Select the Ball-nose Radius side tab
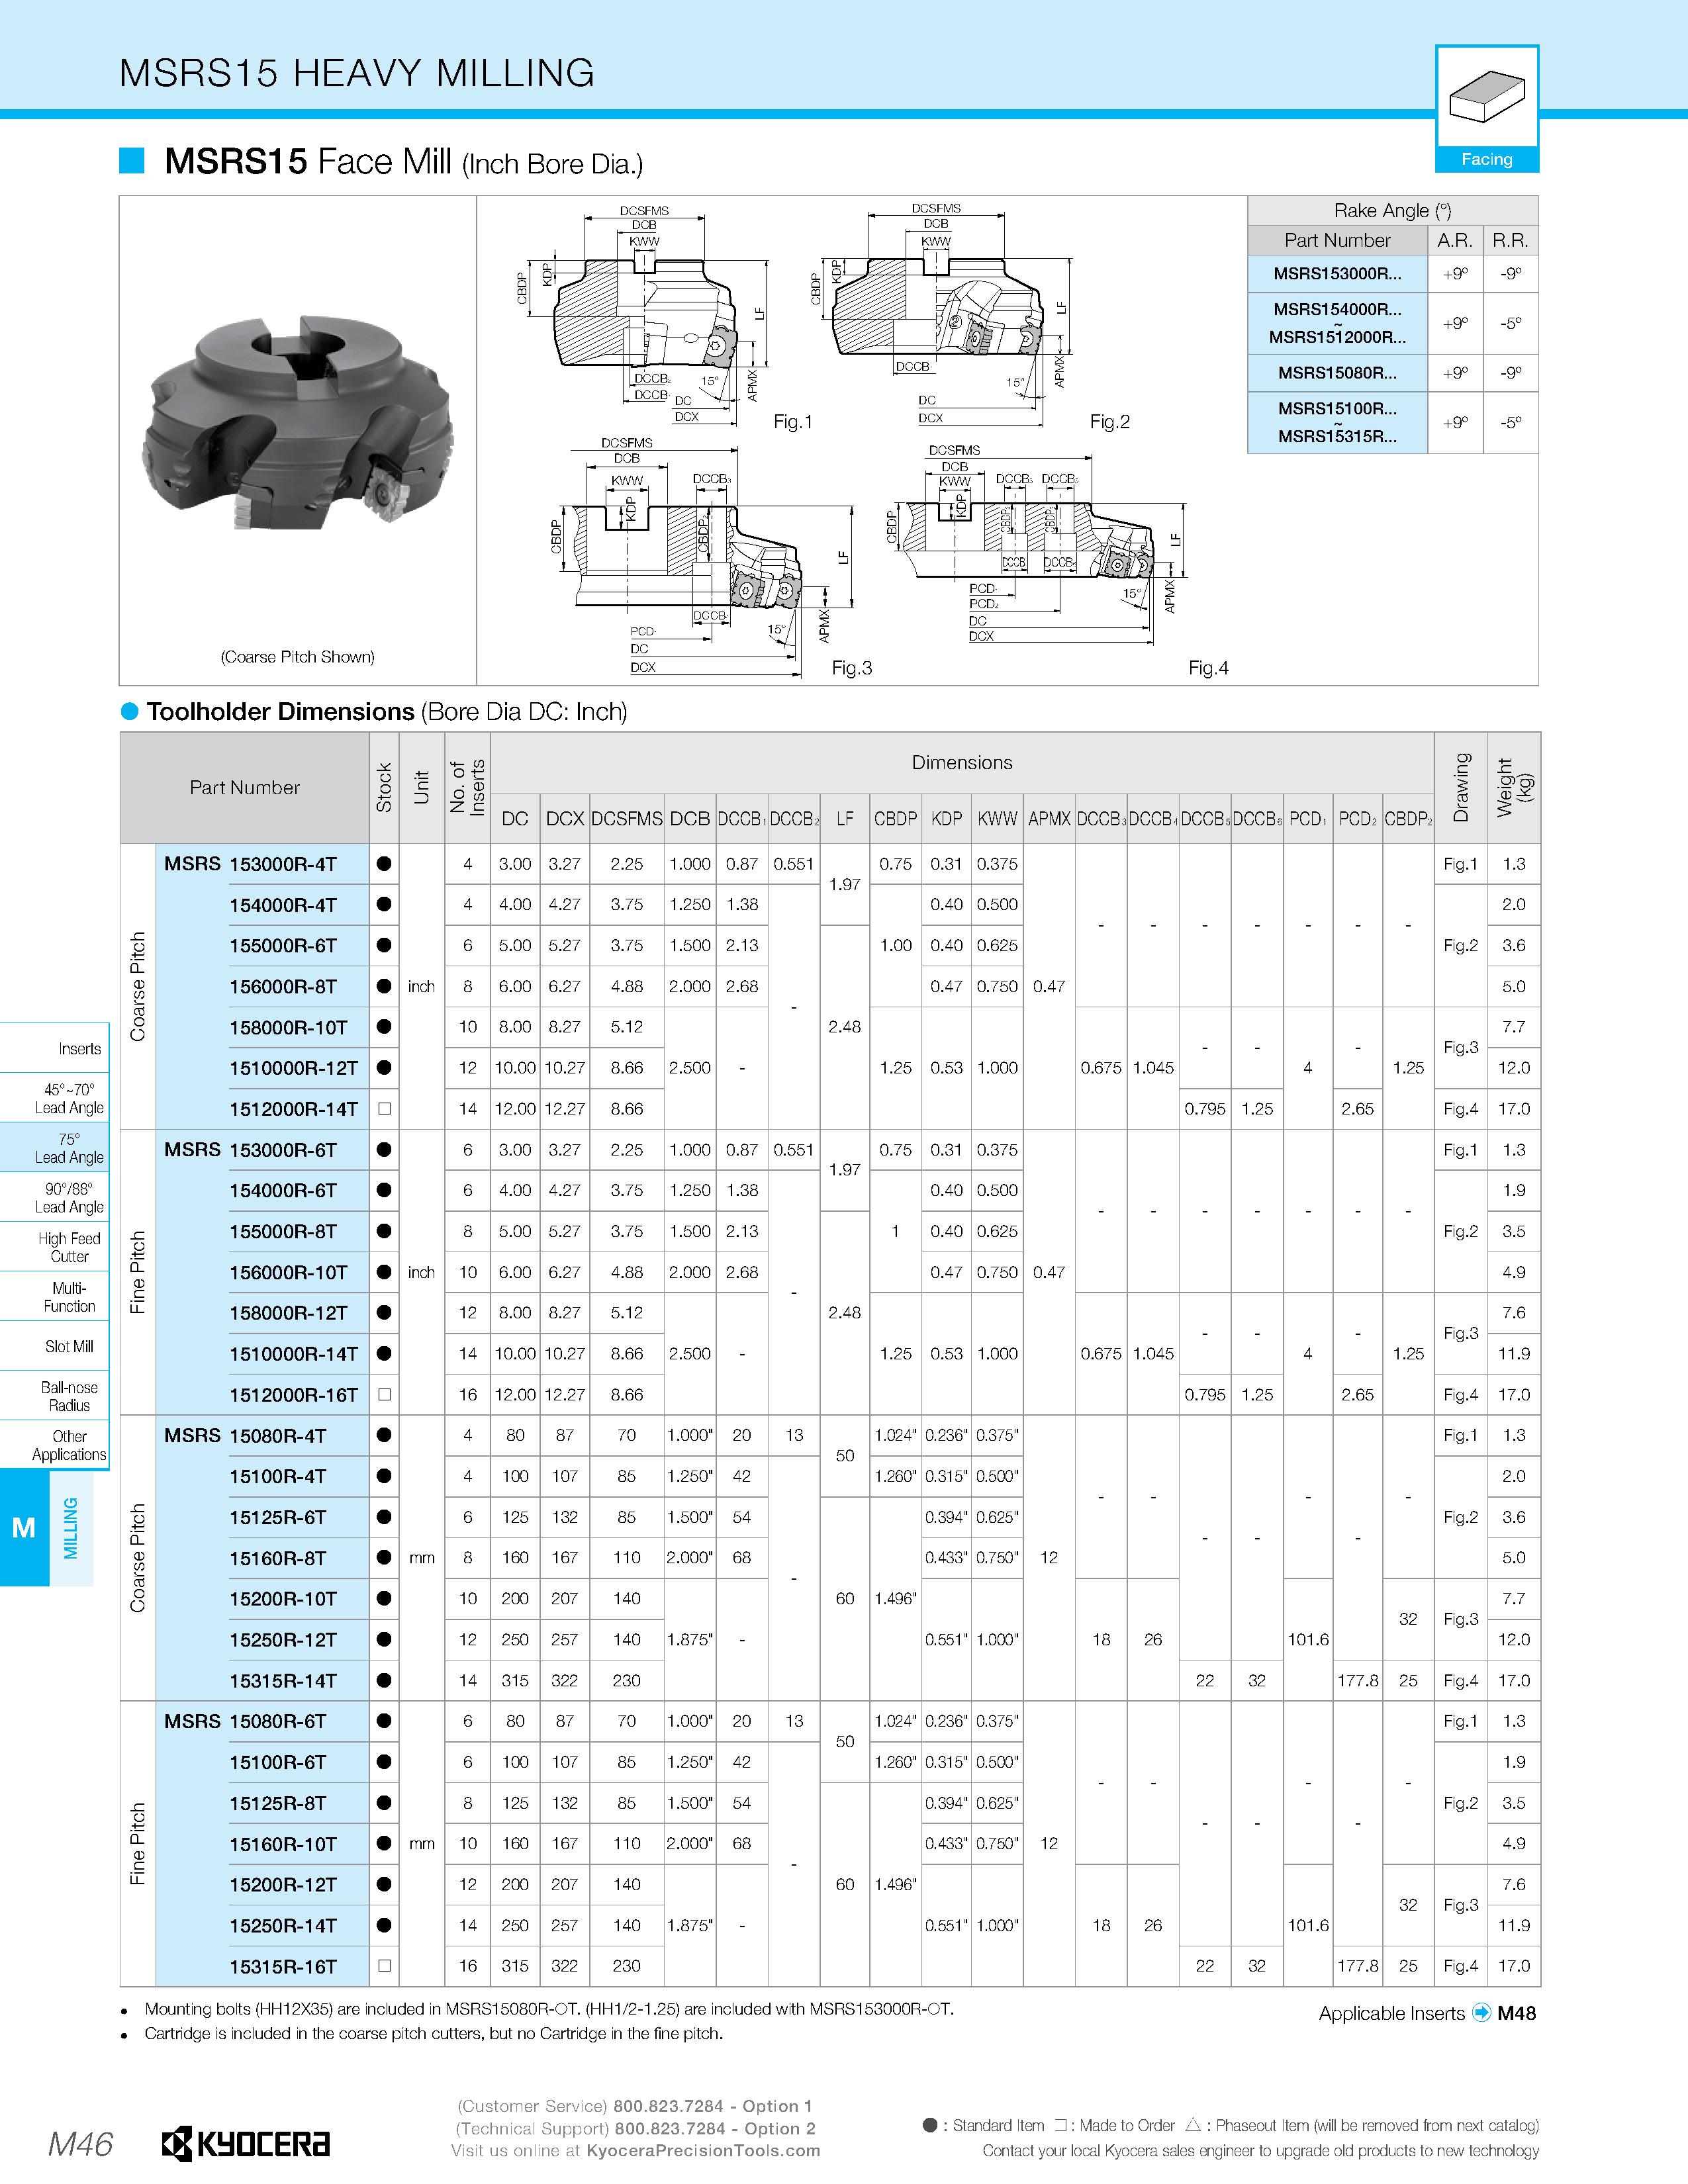This screenshot has width=1688, height=2184. (x=55, y=1396)
